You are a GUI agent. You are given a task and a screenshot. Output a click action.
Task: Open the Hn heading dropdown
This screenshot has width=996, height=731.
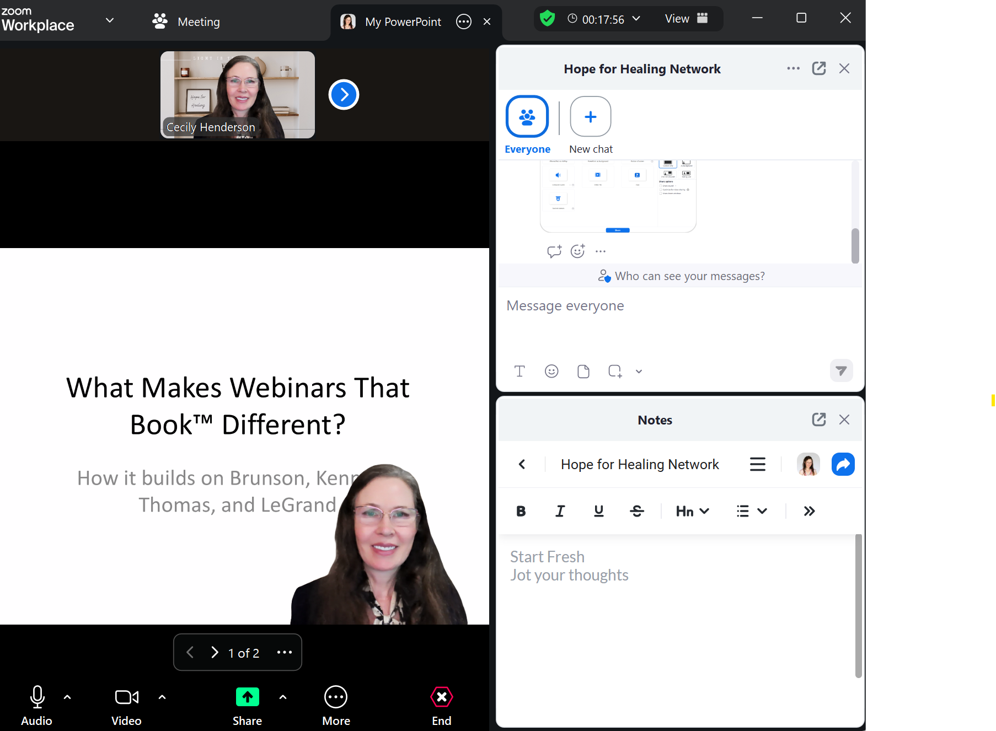(693, 511)
